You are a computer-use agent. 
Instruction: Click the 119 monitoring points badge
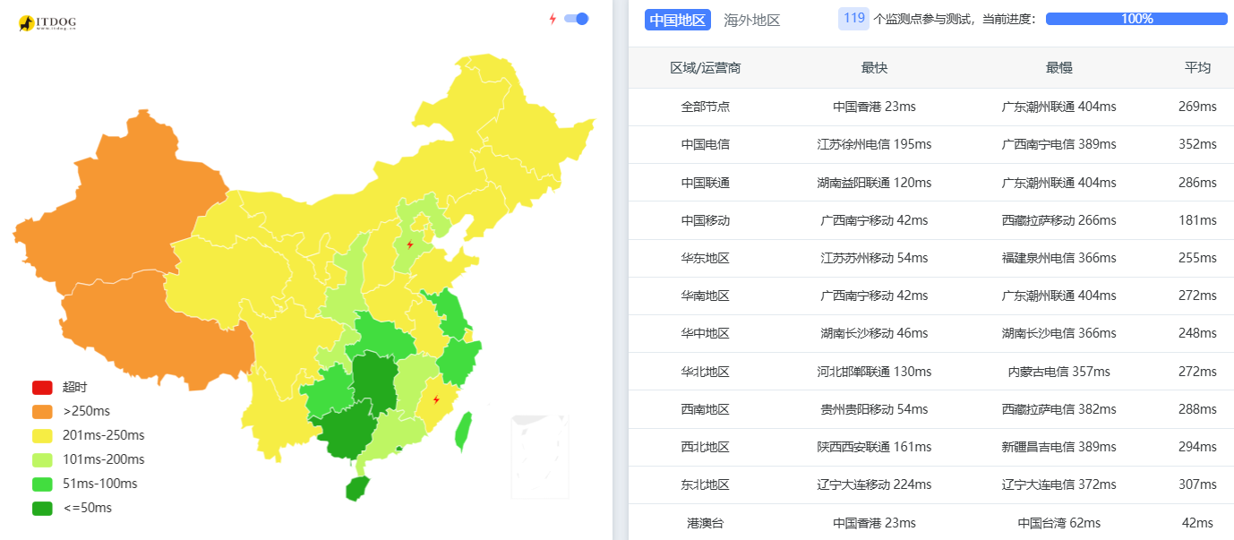[x=853, y=19]
